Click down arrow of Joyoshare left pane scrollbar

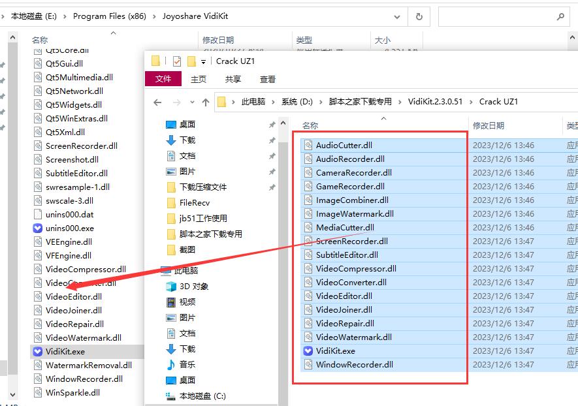click(12, 395)
